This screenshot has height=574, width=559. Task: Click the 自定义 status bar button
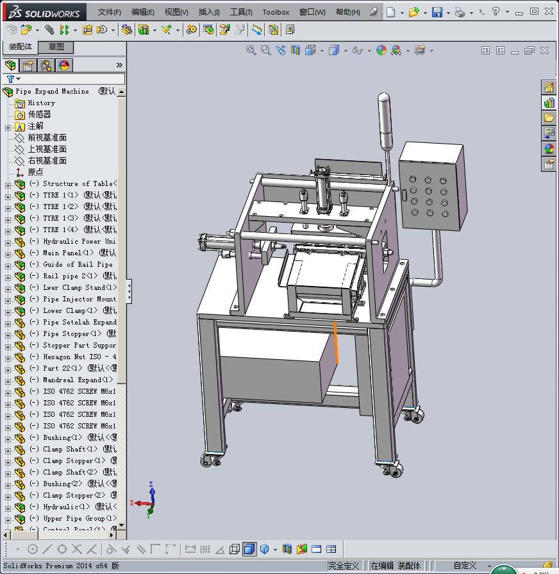click(465, 566)
